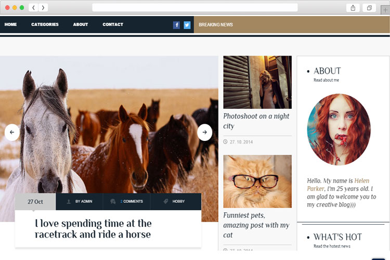Follow the Helen Parker name link
Screen dimensions: 390x260
point(339,185)
